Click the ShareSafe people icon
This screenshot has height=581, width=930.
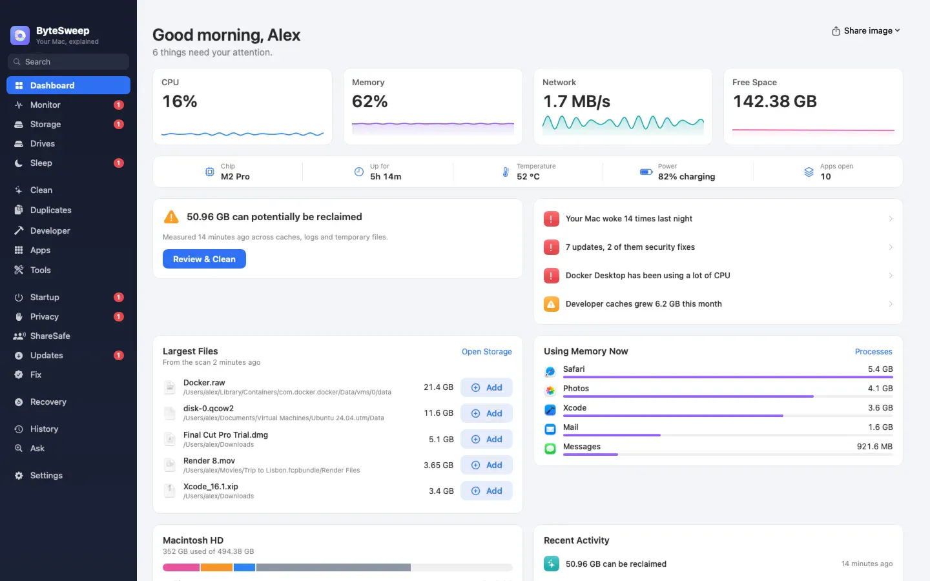coord(19,336)
